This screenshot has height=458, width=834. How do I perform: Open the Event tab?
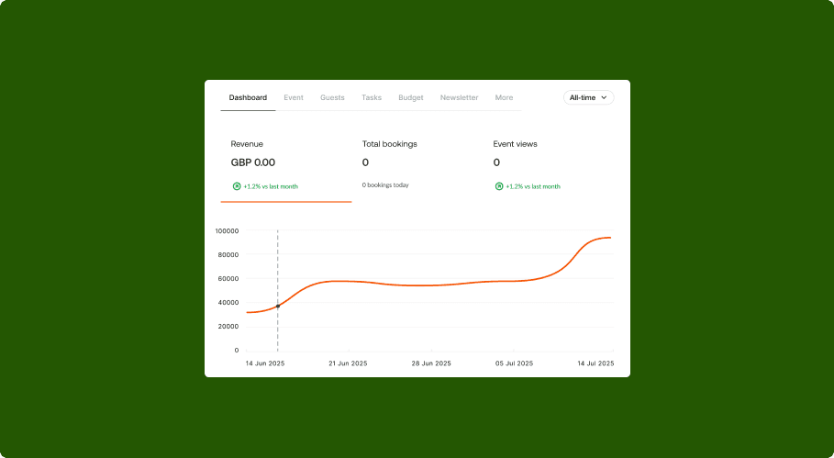click(294, 97)
